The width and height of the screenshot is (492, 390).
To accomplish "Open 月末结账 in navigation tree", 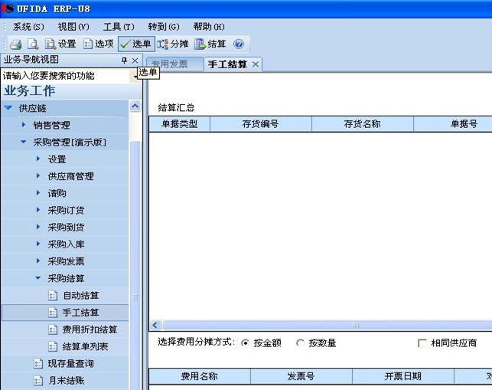I will (67, 381).
